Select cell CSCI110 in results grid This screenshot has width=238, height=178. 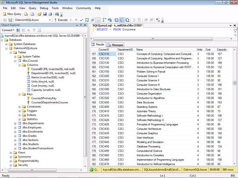pyautogui.click(x=107, y=54)
